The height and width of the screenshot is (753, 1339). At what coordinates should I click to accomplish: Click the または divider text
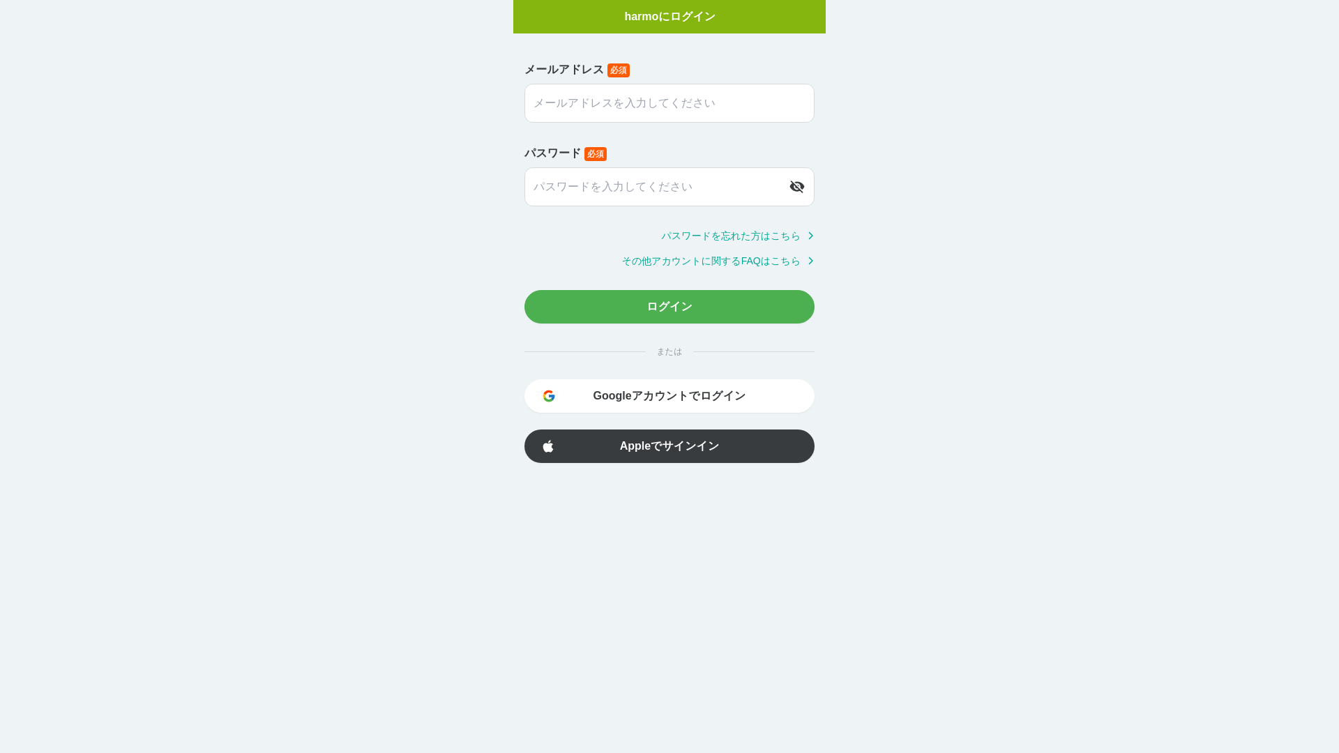(x=669, y=351)
